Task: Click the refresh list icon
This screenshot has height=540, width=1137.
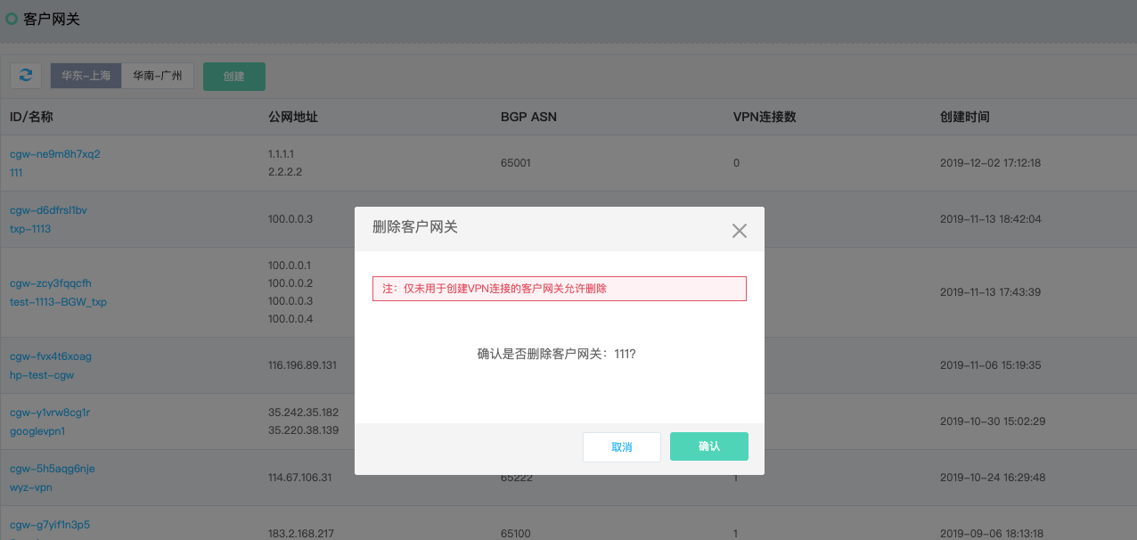Action: pos(25,75)
